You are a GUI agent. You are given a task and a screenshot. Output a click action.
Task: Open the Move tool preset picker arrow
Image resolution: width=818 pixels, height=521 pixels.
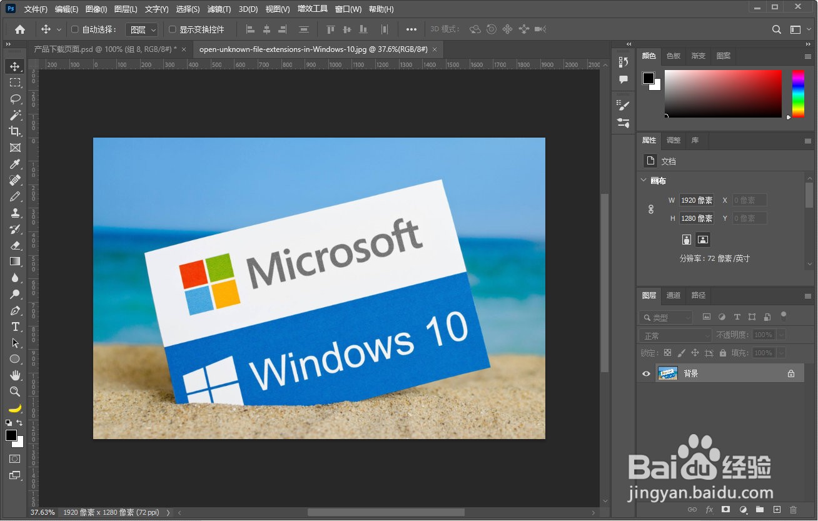coord(59,29)
